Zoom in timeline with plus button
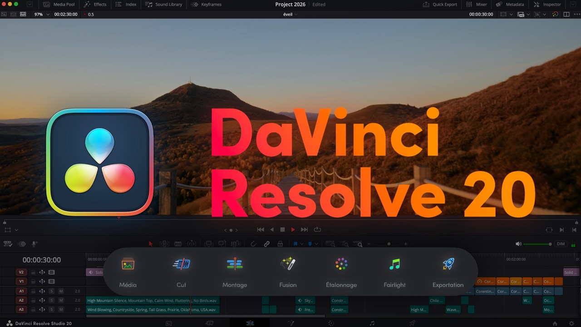Screen dimensions: 581x327 [405, 244]
